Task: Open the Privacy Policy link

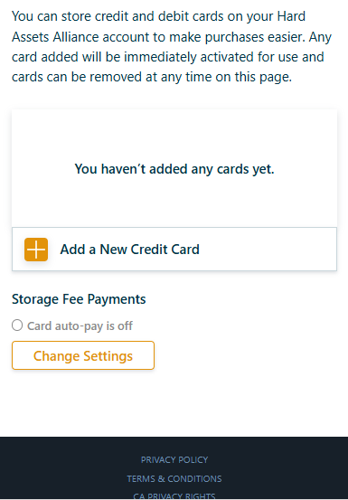Action: coord(174,460)
